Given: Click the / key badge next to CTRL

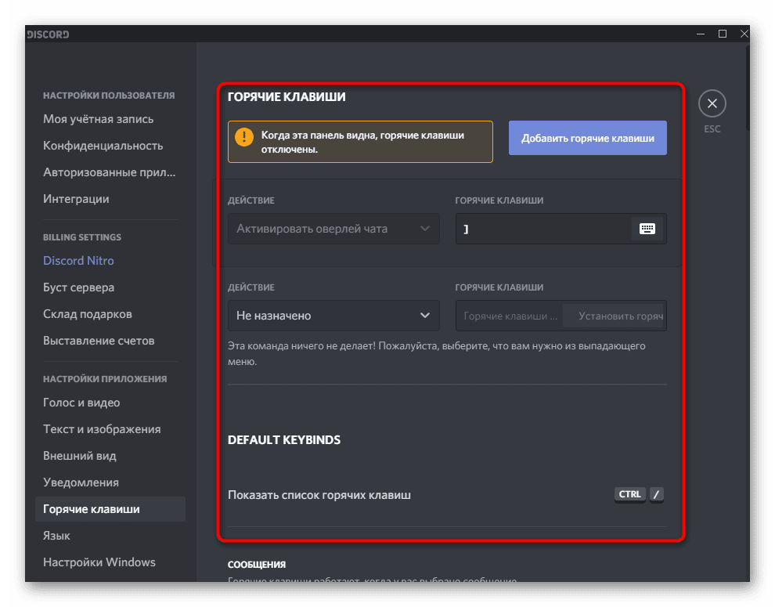Looking at the screenshot, I should point(656,494).
